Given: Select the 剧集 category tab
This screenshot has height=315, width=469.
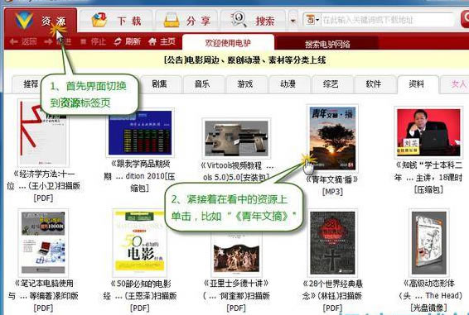Looking at the screenshot, I should (x=159, y=84).
